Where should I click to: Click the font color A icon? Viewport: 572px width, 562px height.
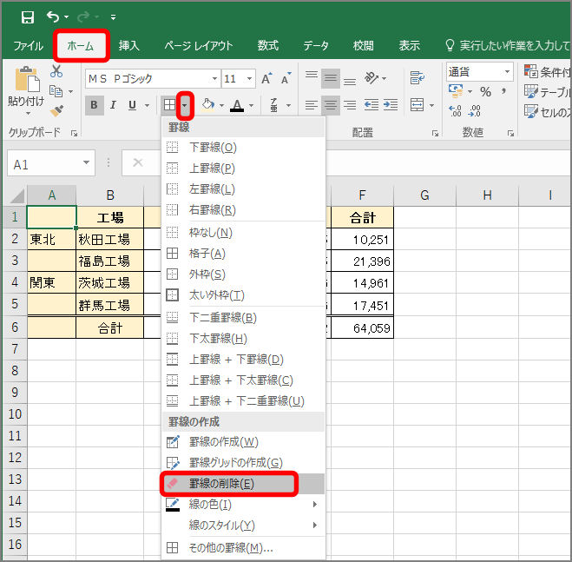(237, 105)
